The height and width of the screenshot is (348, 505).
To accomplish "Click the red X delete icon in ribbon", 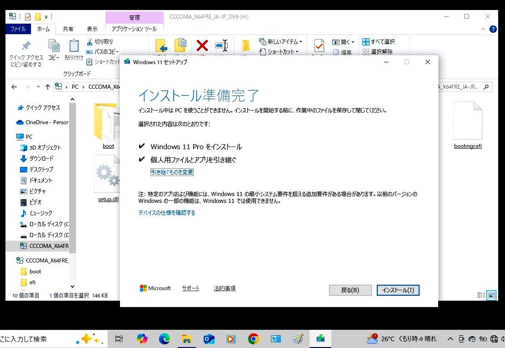I will point(202,45).
